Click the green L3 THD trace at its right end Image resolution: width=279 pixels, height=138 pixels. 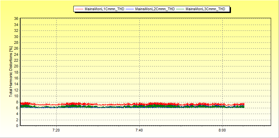(x=243, y=107)
